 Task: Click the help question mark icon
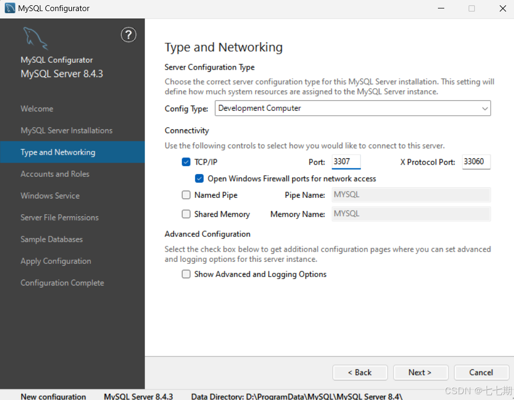(128, 35)
